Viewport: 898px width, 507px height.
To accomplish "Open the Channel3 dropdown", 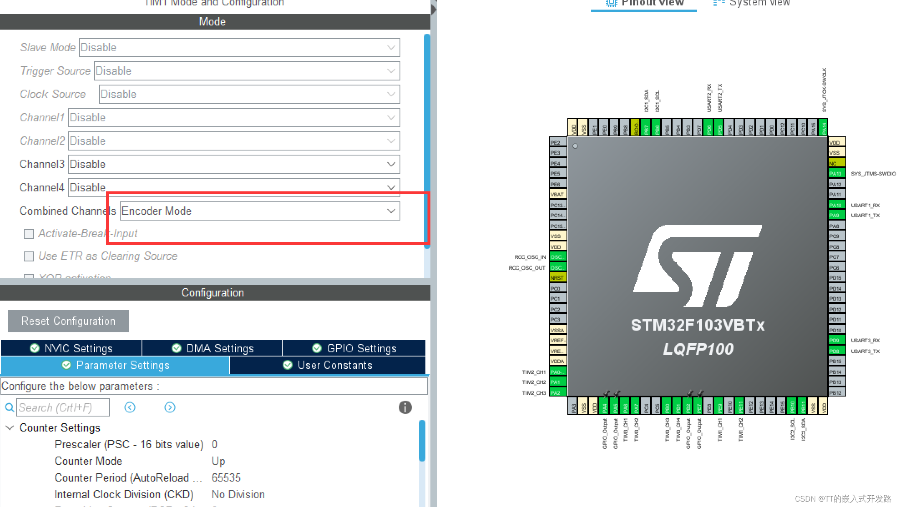I will [234, 164].
